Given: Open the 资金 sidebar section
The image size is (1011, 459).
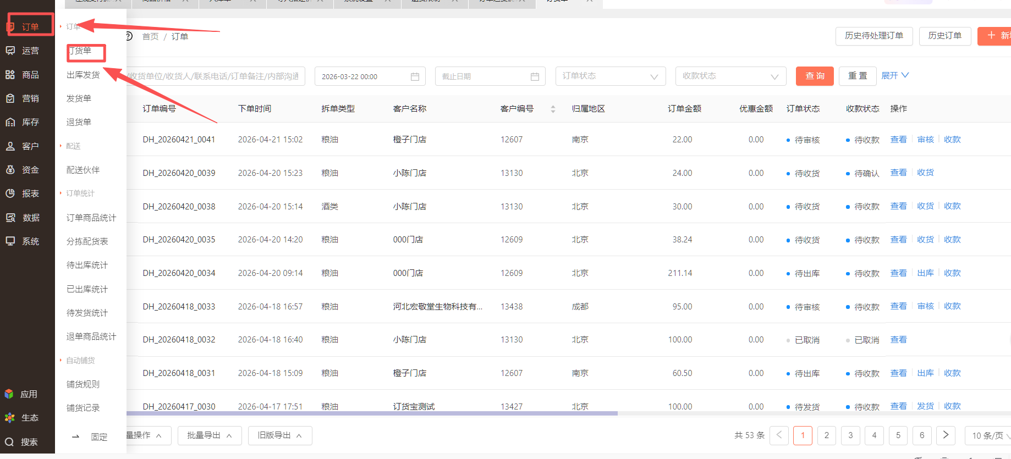Looking at the screenshot, I should (x=23, y=170).
